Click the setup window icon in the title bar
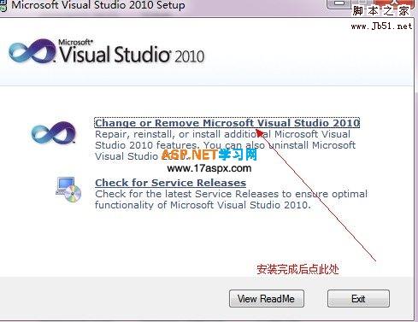 pos(3,5)
